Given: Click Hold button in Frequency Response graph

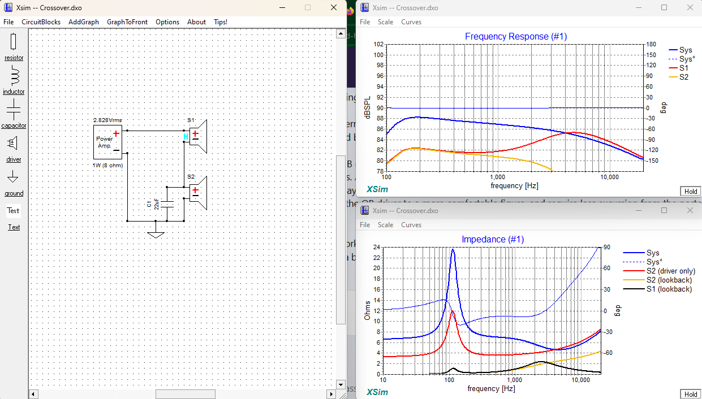Looking at the screenshot, I should (x=691, y=191).
